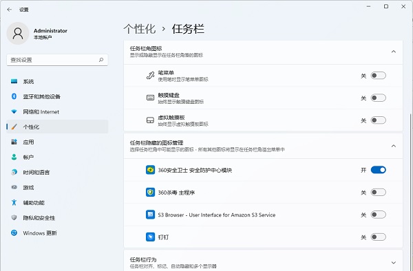Click the 帐户 person icon in the sidebar
The image size is (413, 271).
coord(14,157)
